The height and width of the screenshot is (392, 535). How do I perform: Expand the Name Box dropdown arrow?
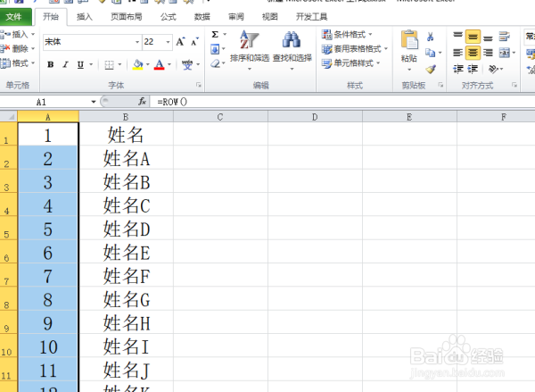94,102
